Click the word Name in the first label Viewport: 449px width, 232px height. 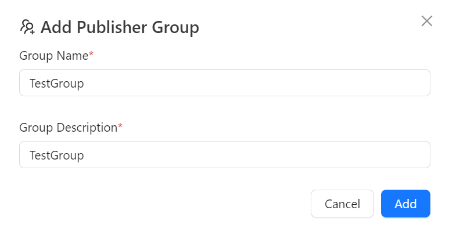[x=73, y=56]
